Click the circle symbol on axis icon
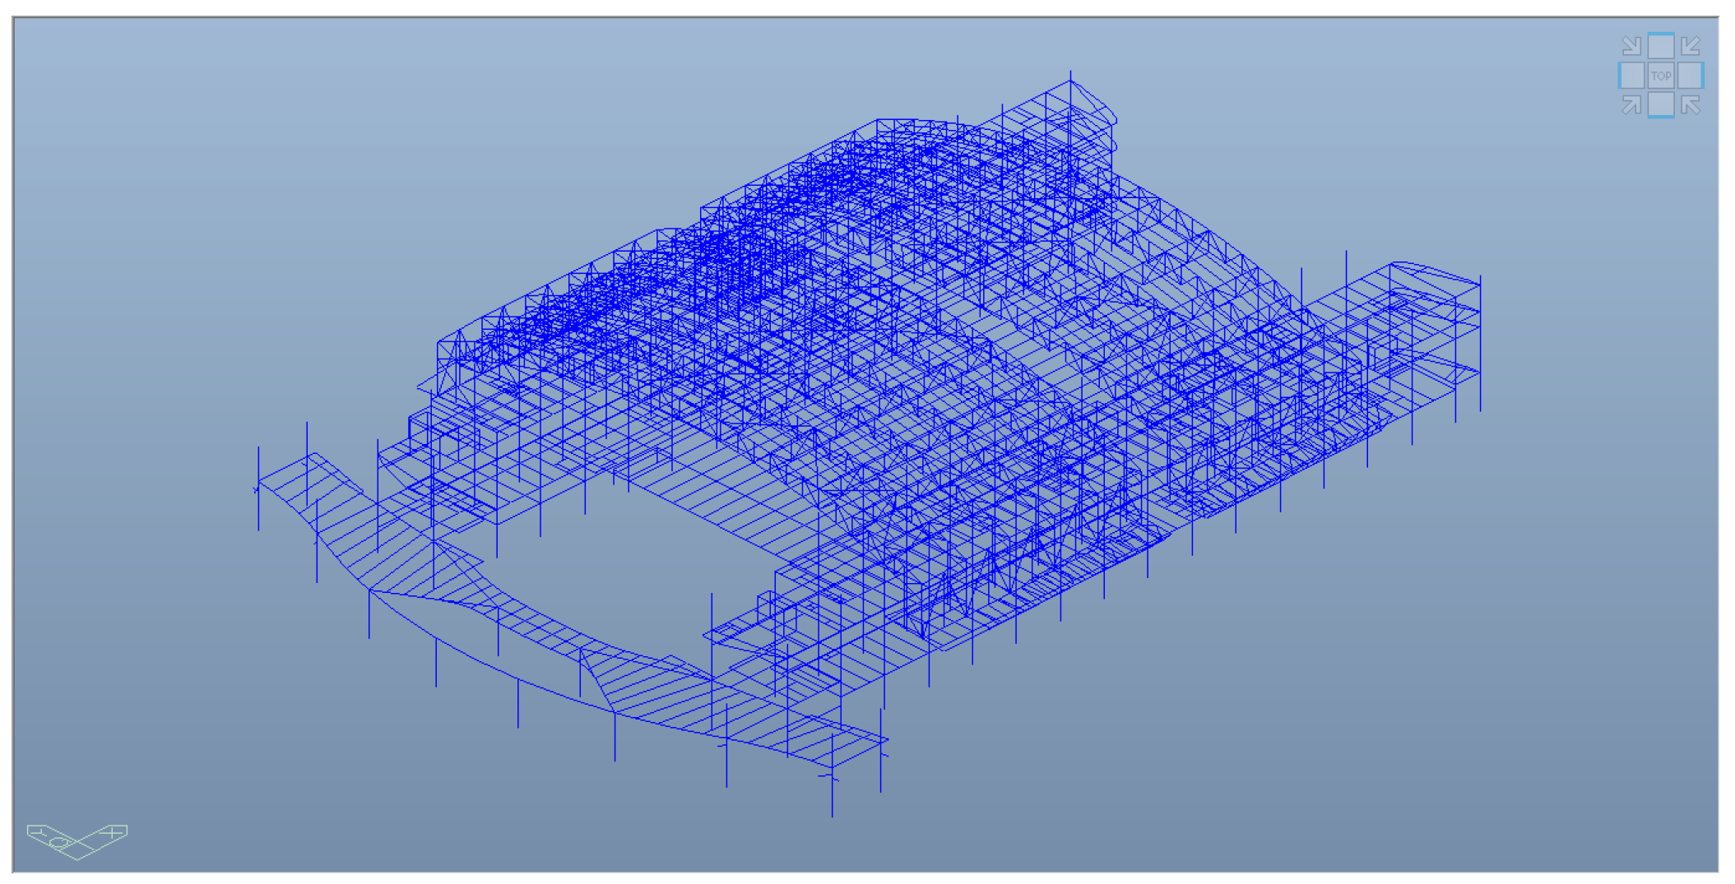This screenshot has height=884, width=1735. 58,843
